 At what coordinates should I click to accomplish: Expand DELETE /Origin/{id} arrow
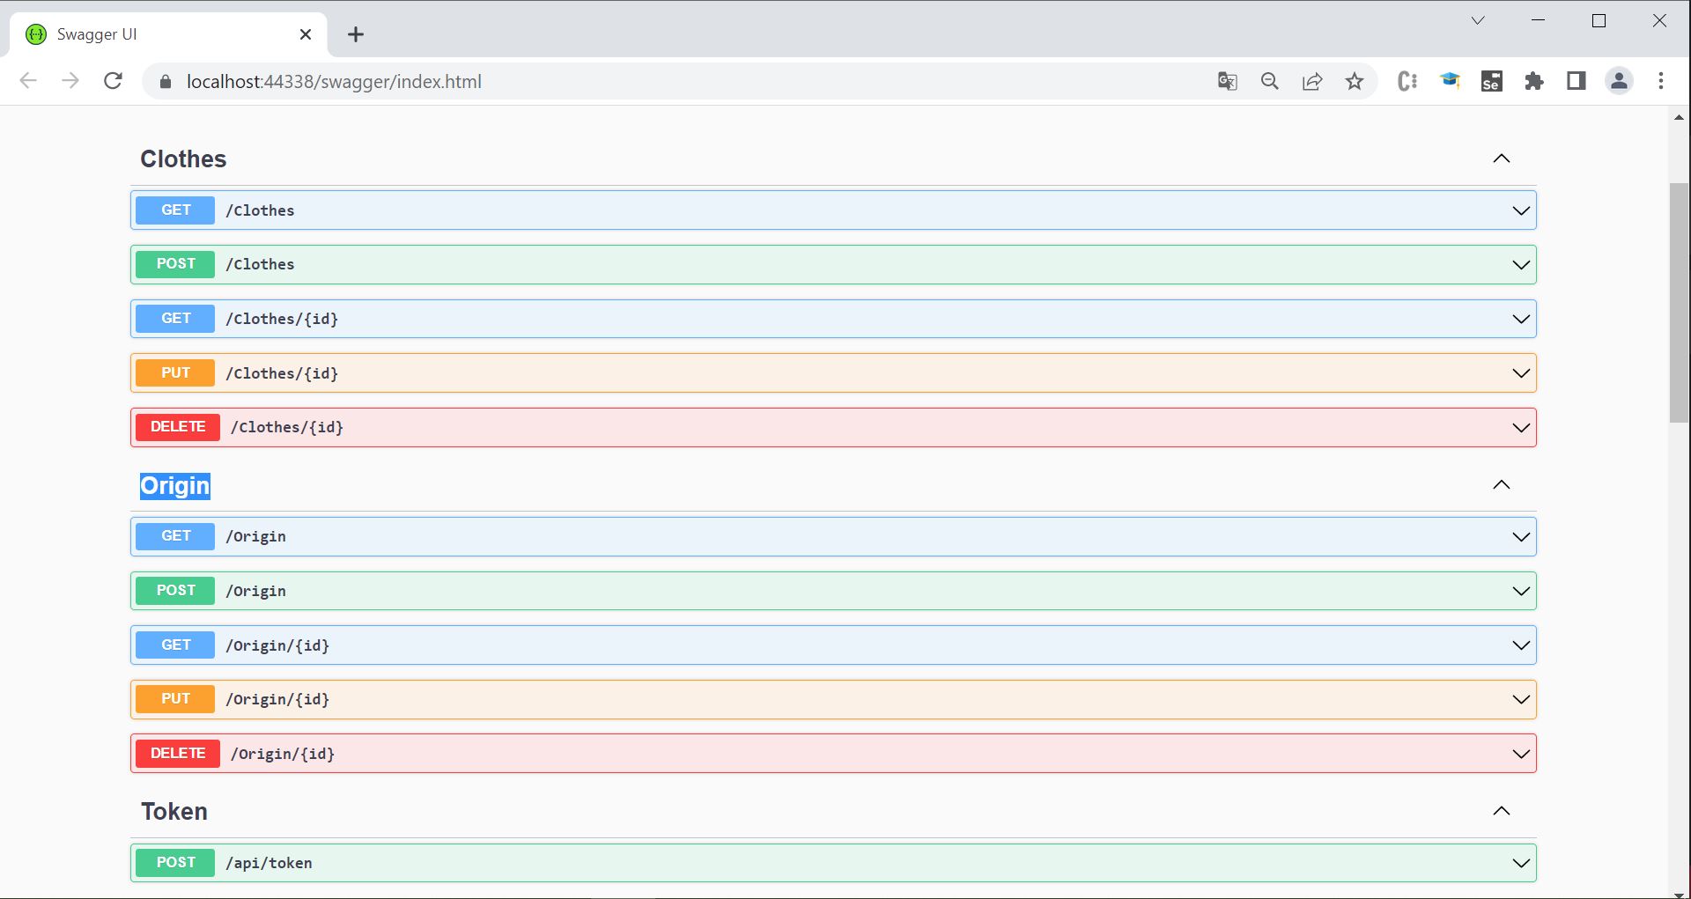(x=1521, y=754)
